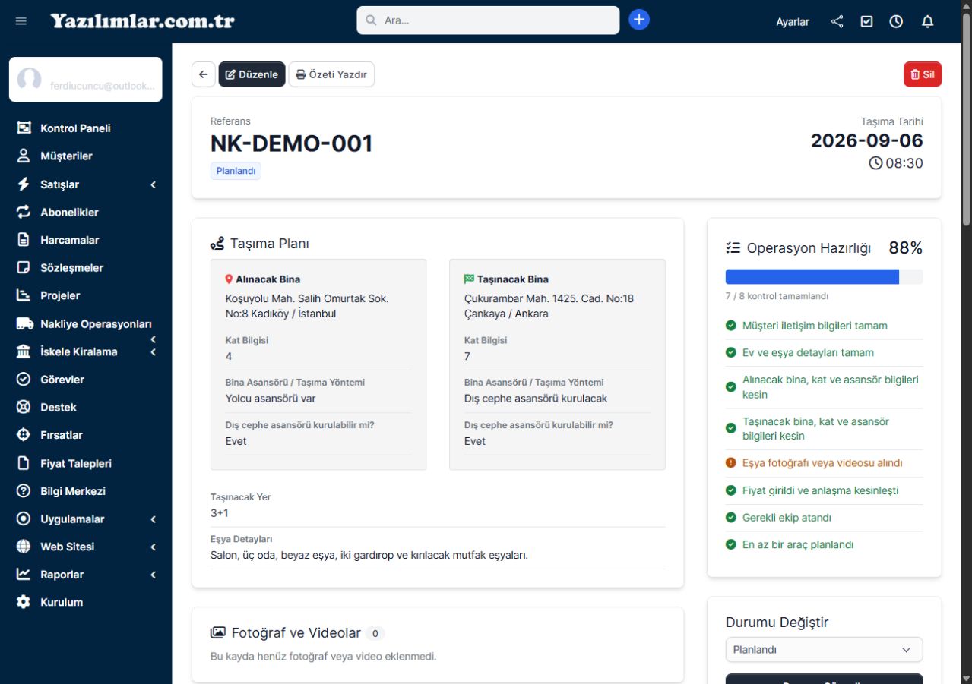The image size is (972, 684).
Task: Click the "Eşya fotoğrafı veya videosu alındı" item
Action: click(x=824, y=462)
